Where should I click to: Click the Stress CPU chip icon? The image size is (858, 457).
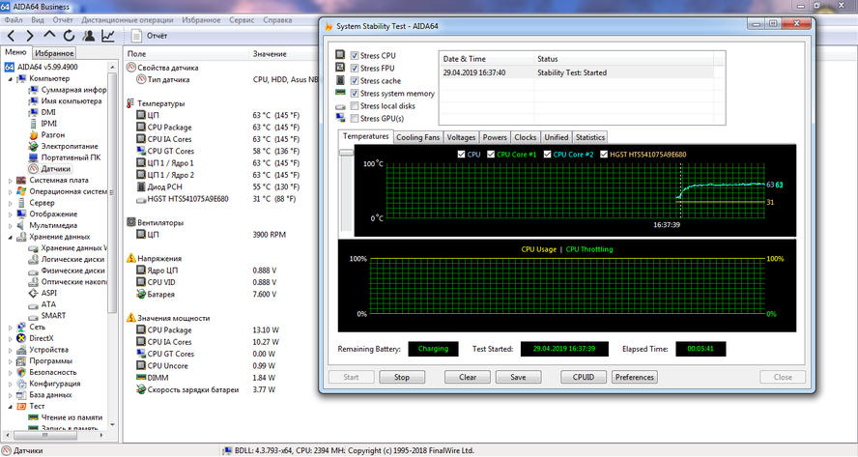click(340, 55)
